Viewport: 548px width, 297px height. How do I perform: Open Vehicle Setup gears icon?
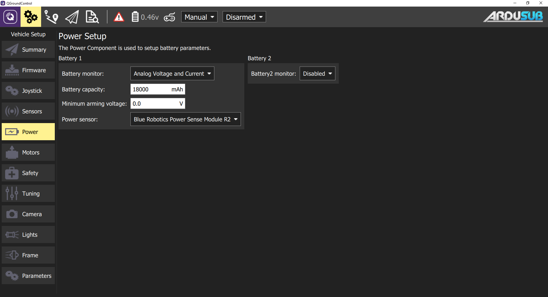31,17
